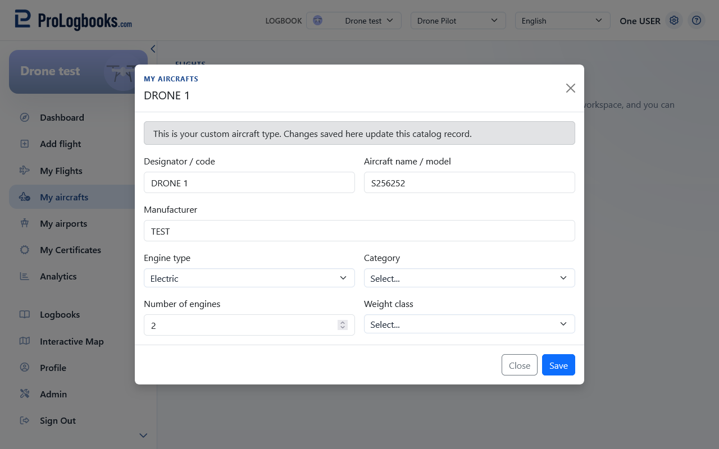Increase the Number of engines stepper
Screen dimensions: 719x449
(x=343, y=322)
